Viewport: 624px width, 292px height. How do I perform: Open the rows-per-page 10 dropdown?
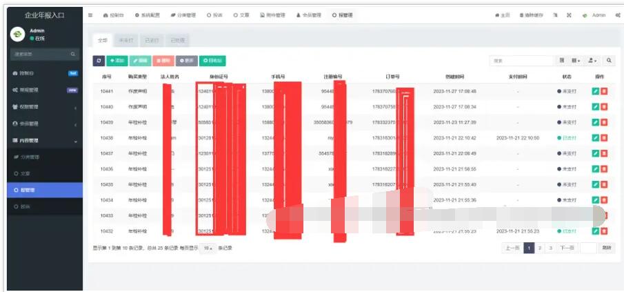point(208,248)
